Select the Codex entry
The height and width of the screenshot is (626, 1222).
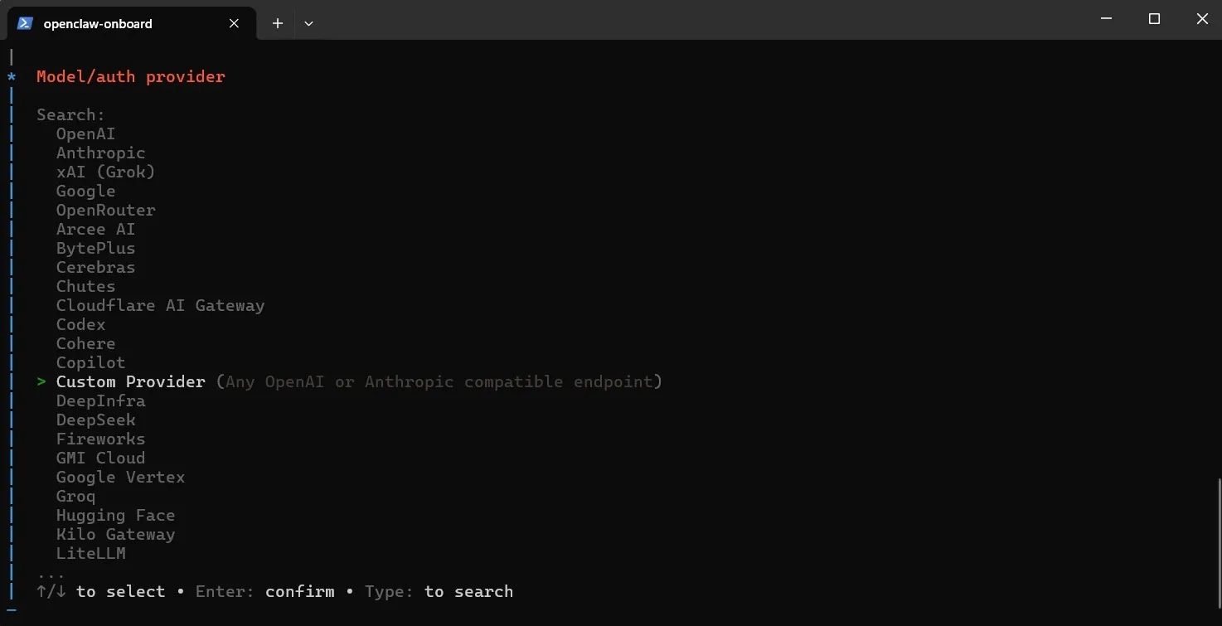(x=80, y=324)
